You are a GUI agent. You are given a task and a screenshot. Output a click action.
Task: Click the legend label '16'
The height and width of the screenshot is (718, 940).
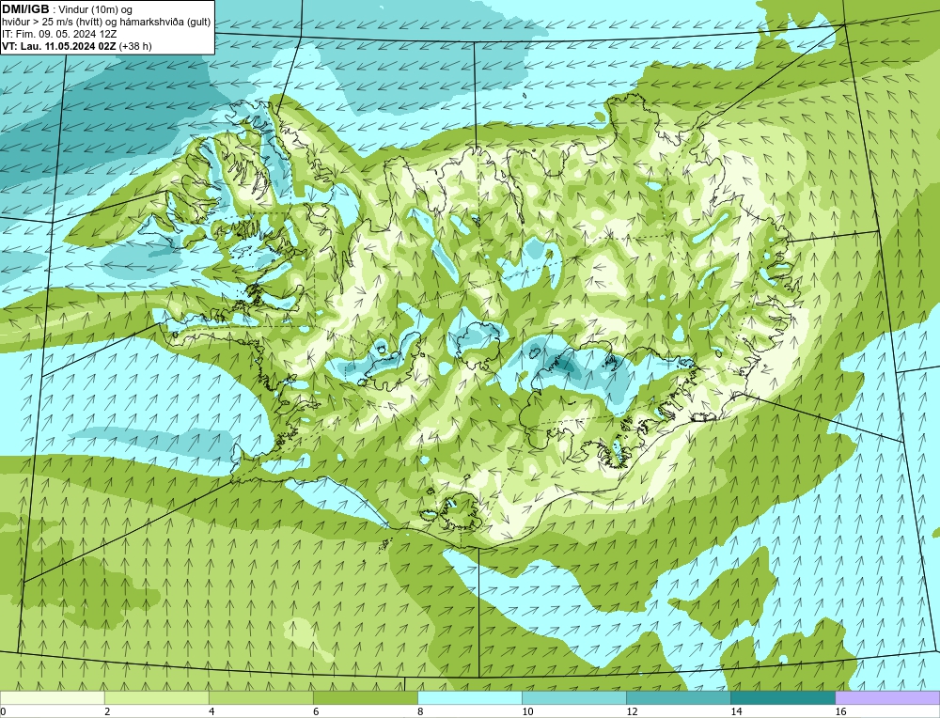[840, 711]
